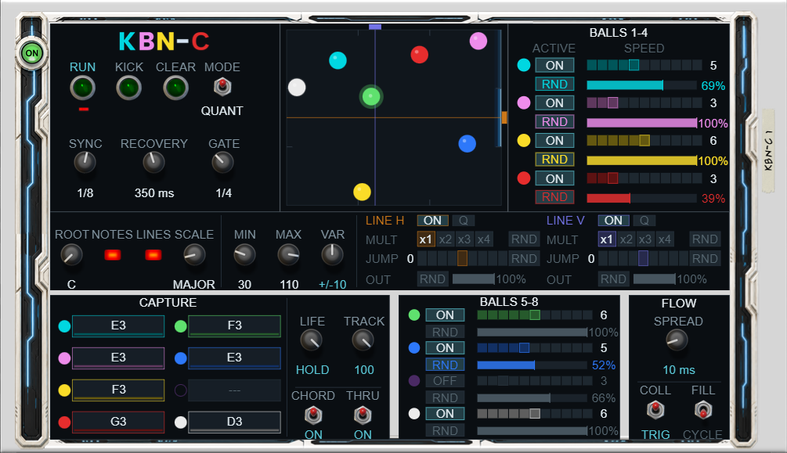Toggle RND for the yellow ball

[554, 160]
